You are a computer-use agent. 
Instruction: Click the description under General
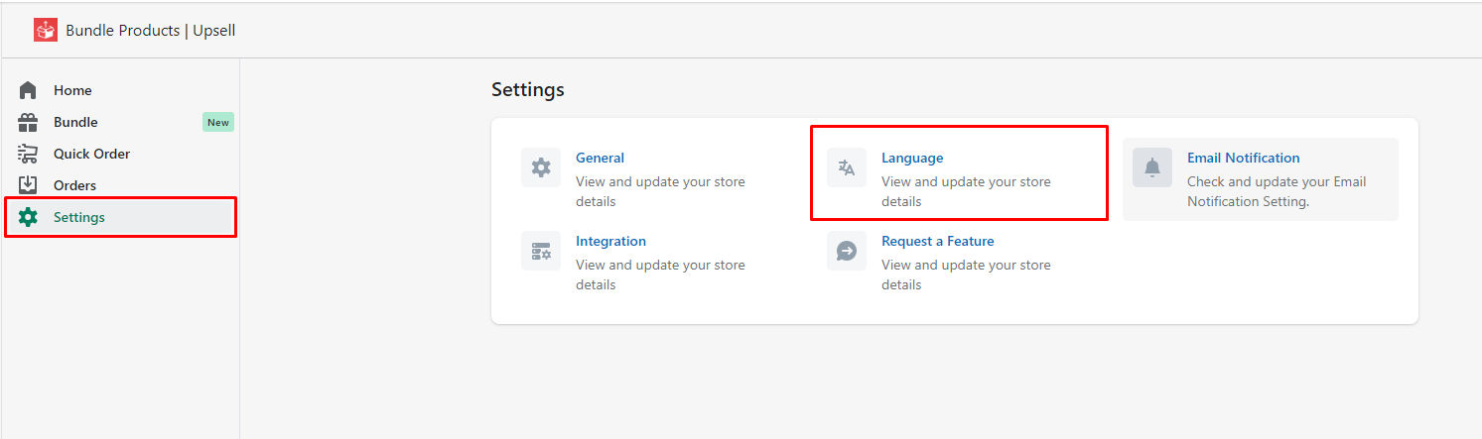(660, 191)
